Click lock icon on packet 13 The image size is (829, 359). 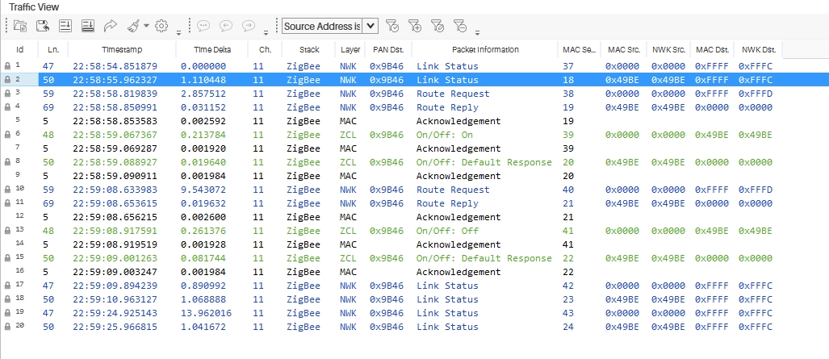[x=7, y=231]
